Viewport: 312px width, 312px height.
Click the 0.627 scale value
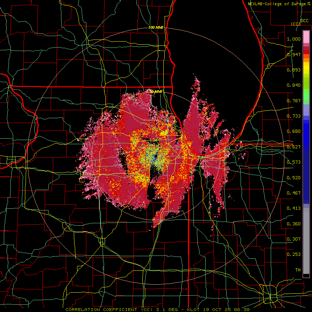[x=294, y=147]
